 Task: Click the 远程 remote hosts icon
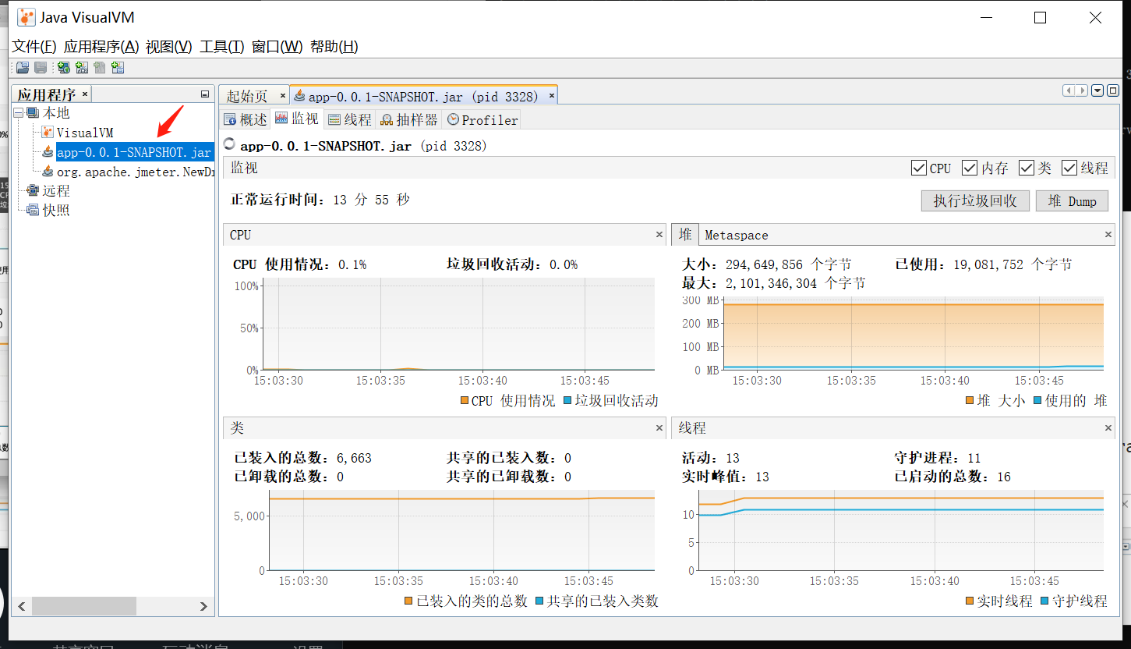click(x=33, y=190)
